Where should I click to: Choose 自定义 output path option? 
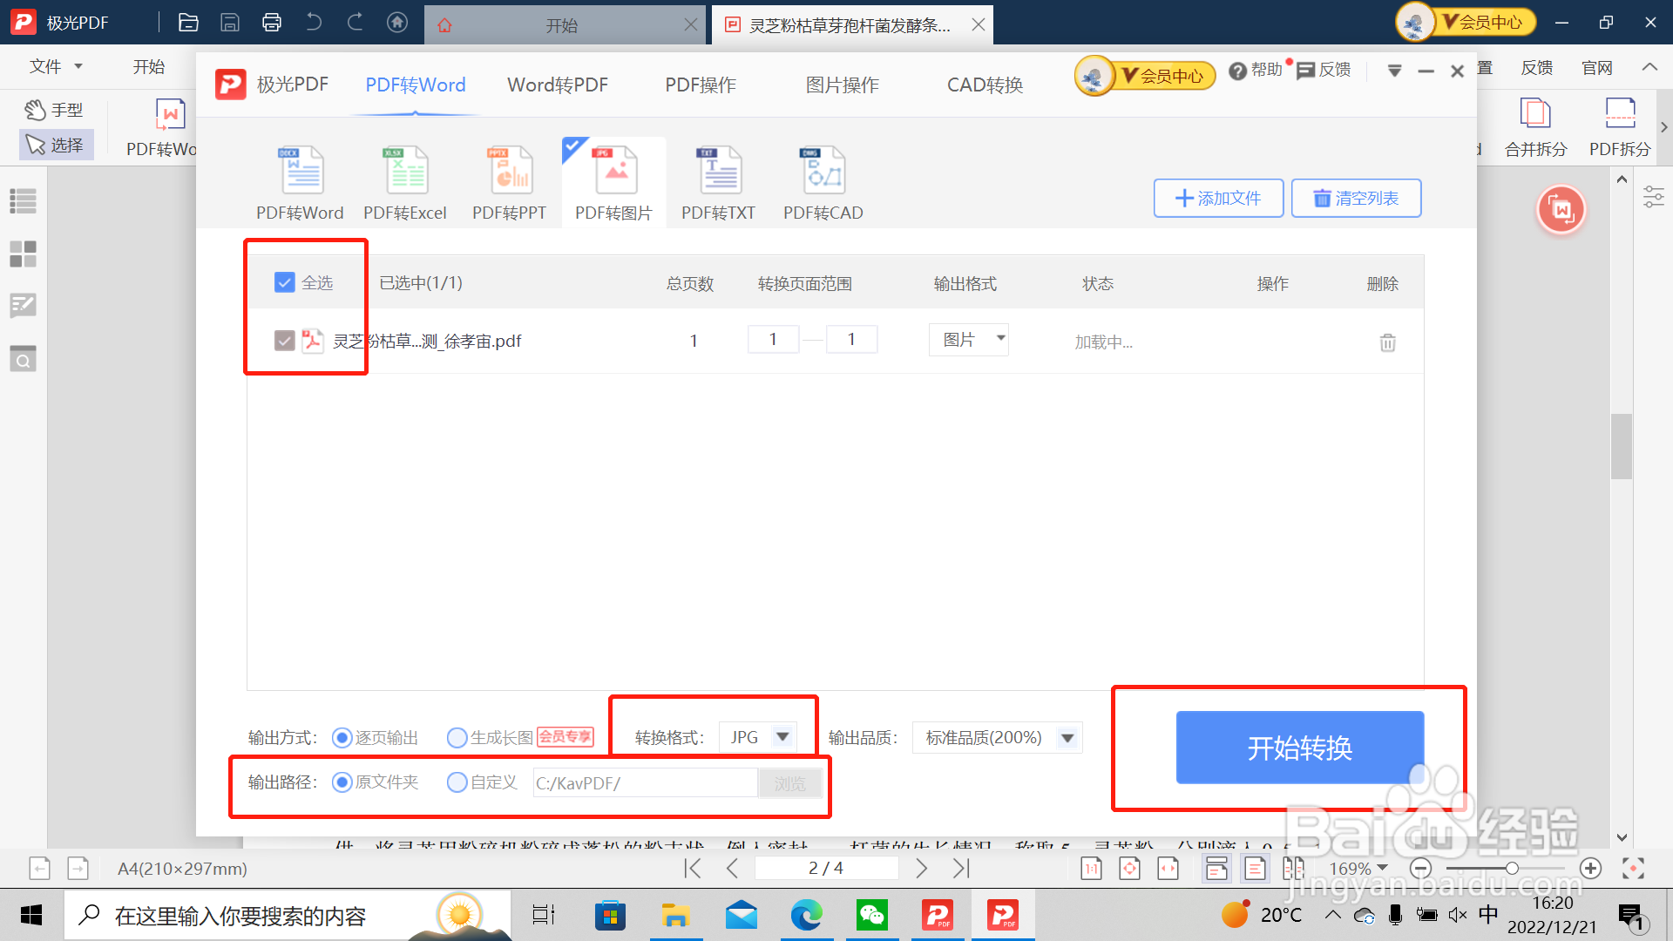457,782
